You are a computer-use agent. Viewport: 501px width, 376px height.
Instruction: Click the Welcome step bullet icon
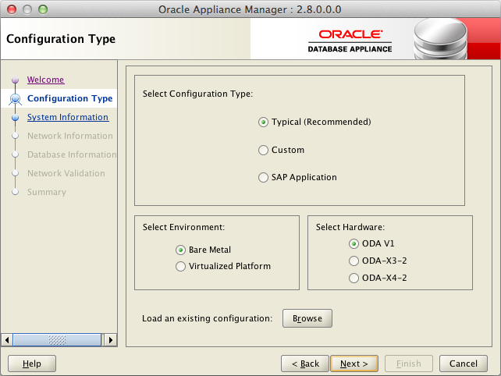point(15,80)
